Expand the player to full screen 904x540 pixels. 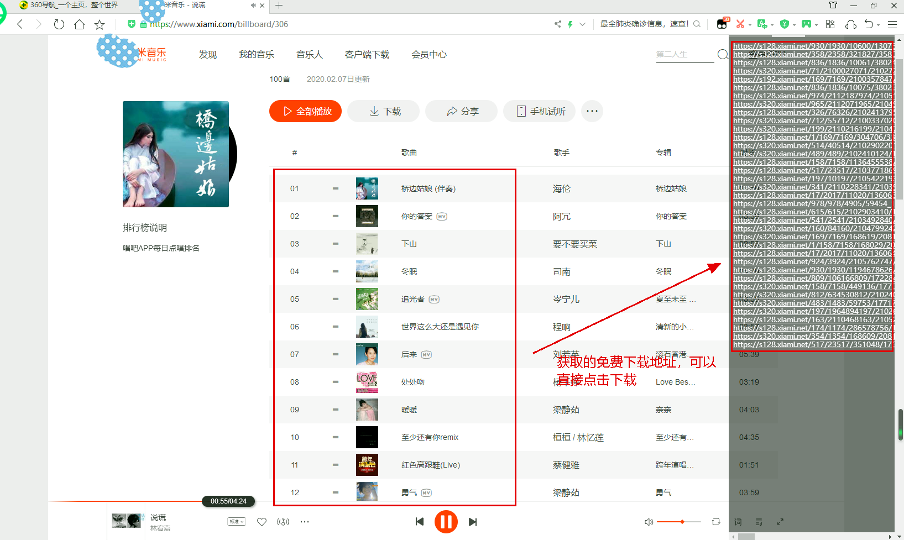(x=780, y=522)
